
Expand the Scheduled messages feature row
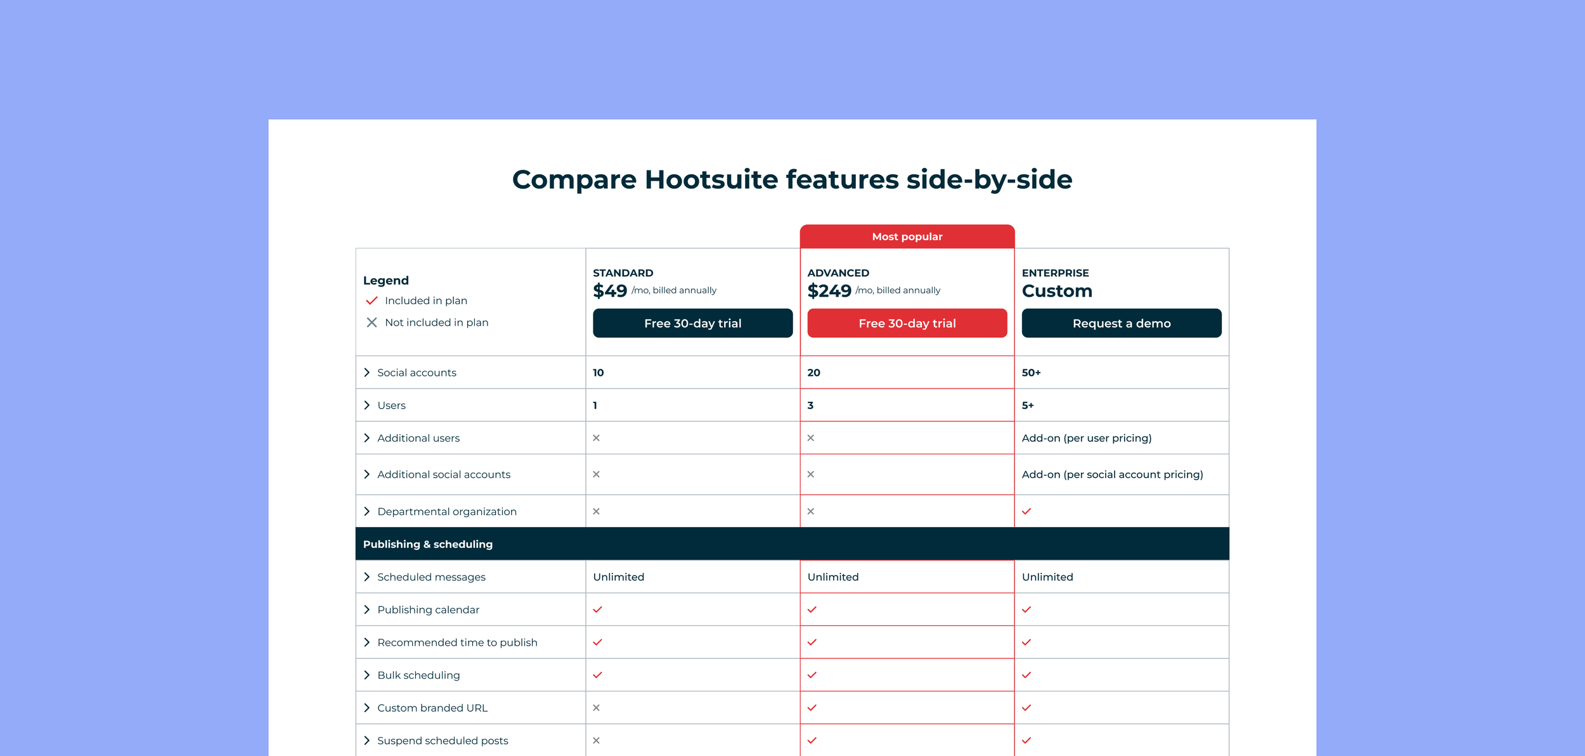click(366, 577)
